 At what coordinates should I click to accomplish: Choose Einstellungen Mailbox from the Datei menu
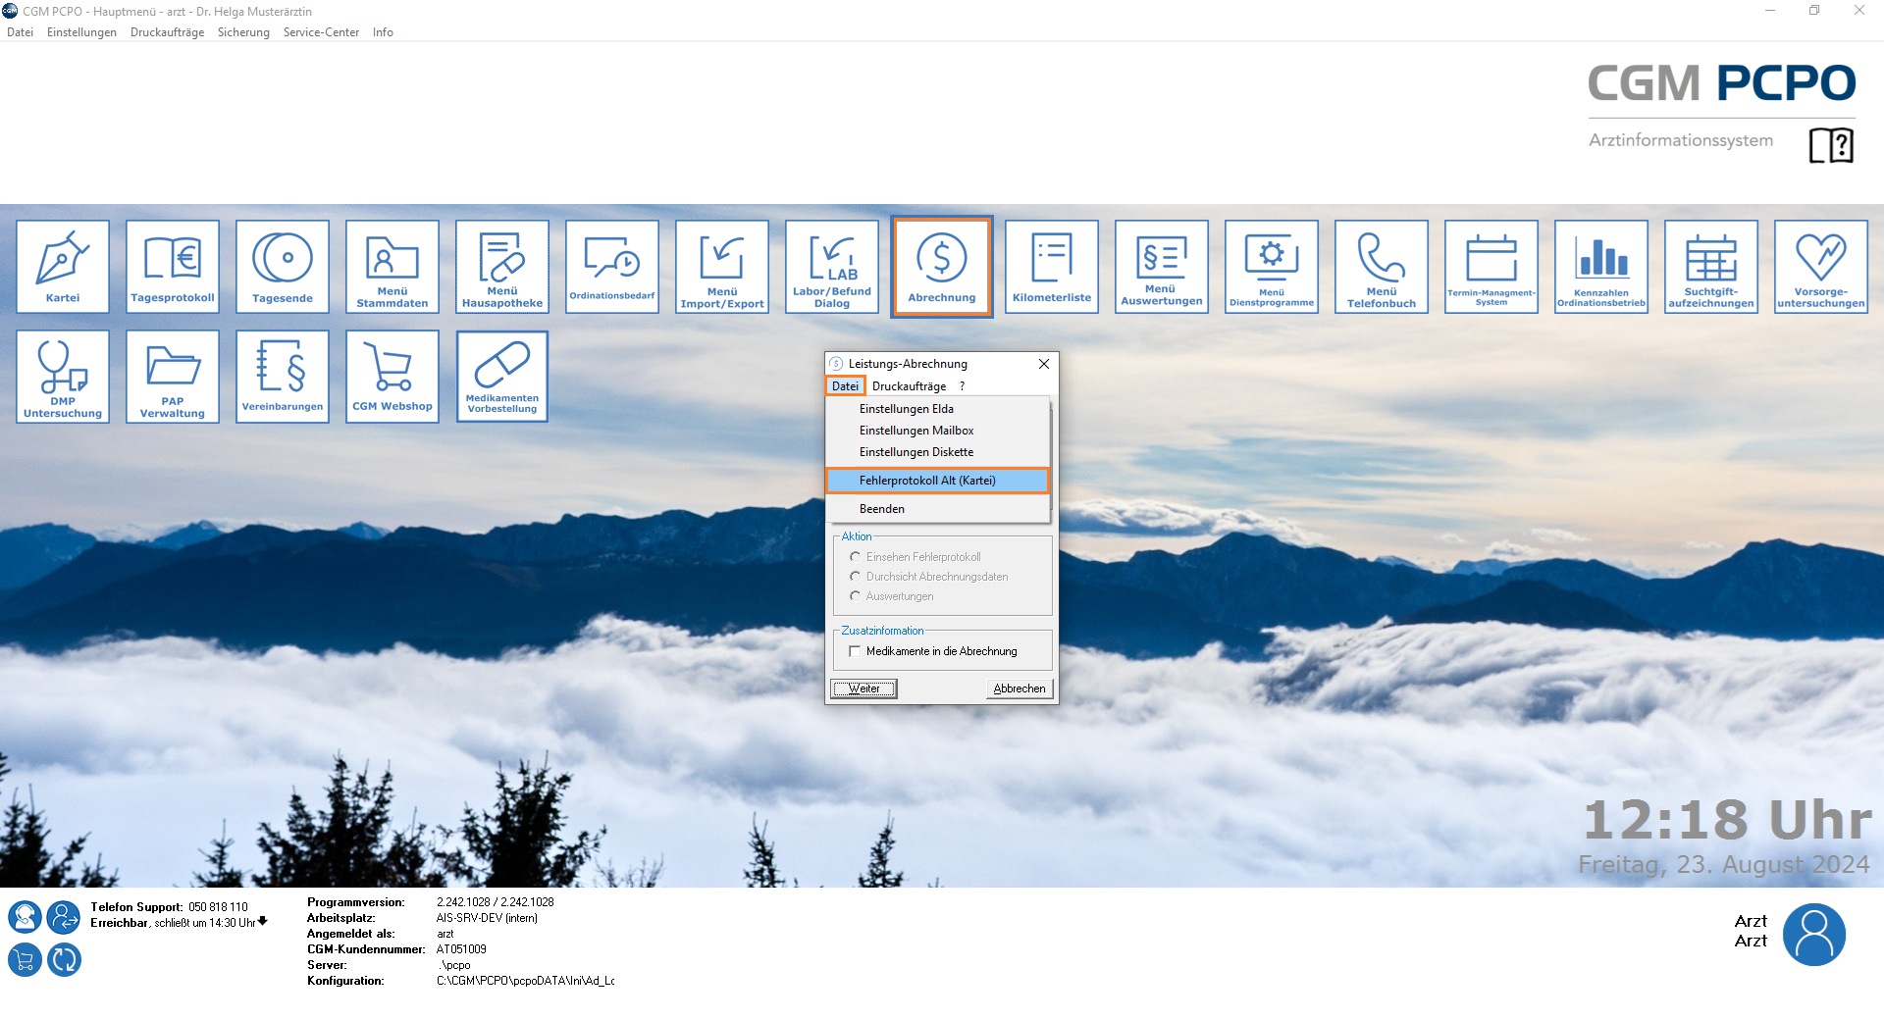[x=916, y=431]
